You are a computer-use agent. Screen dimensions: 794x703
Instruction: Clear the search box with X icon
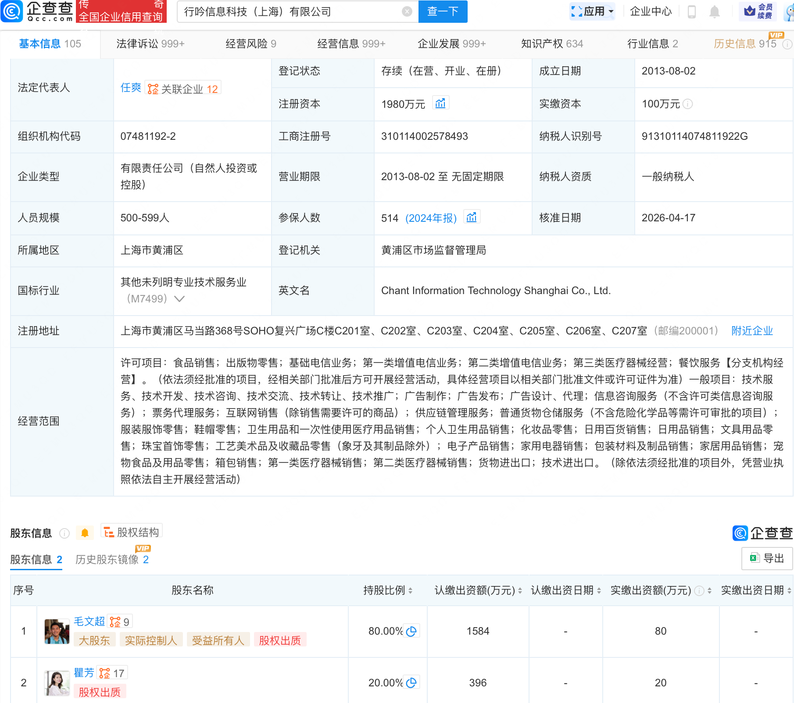point(407,12)
